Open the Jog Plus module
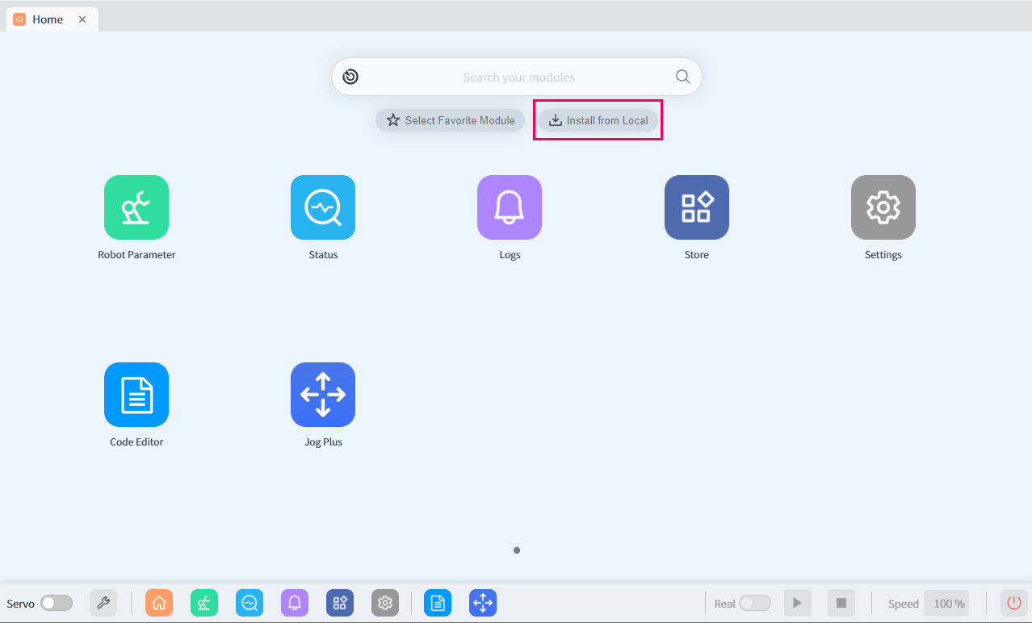The image size is (1032, 623). (x=323, y=395)
